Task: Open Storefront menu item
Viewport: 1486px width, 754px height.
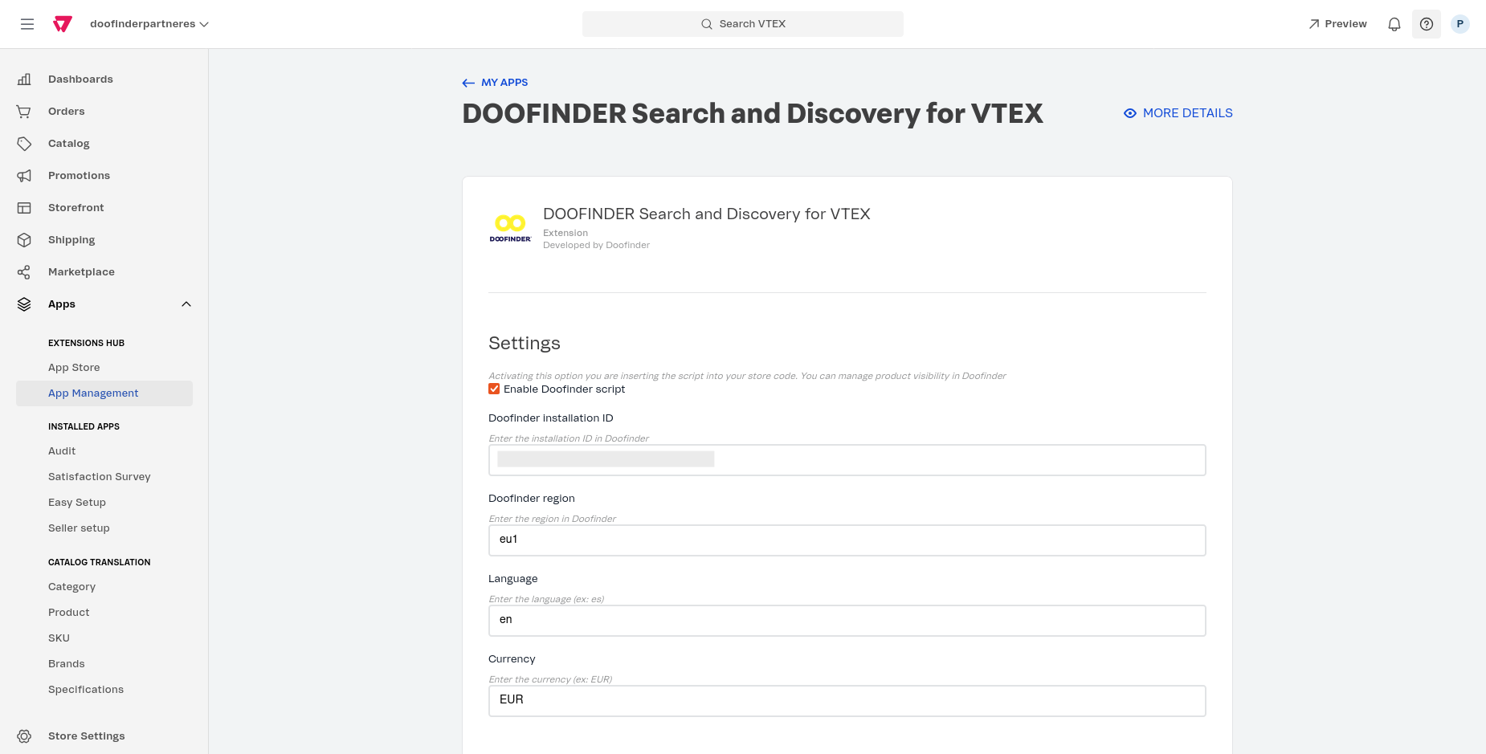Action: coord(76,208)
